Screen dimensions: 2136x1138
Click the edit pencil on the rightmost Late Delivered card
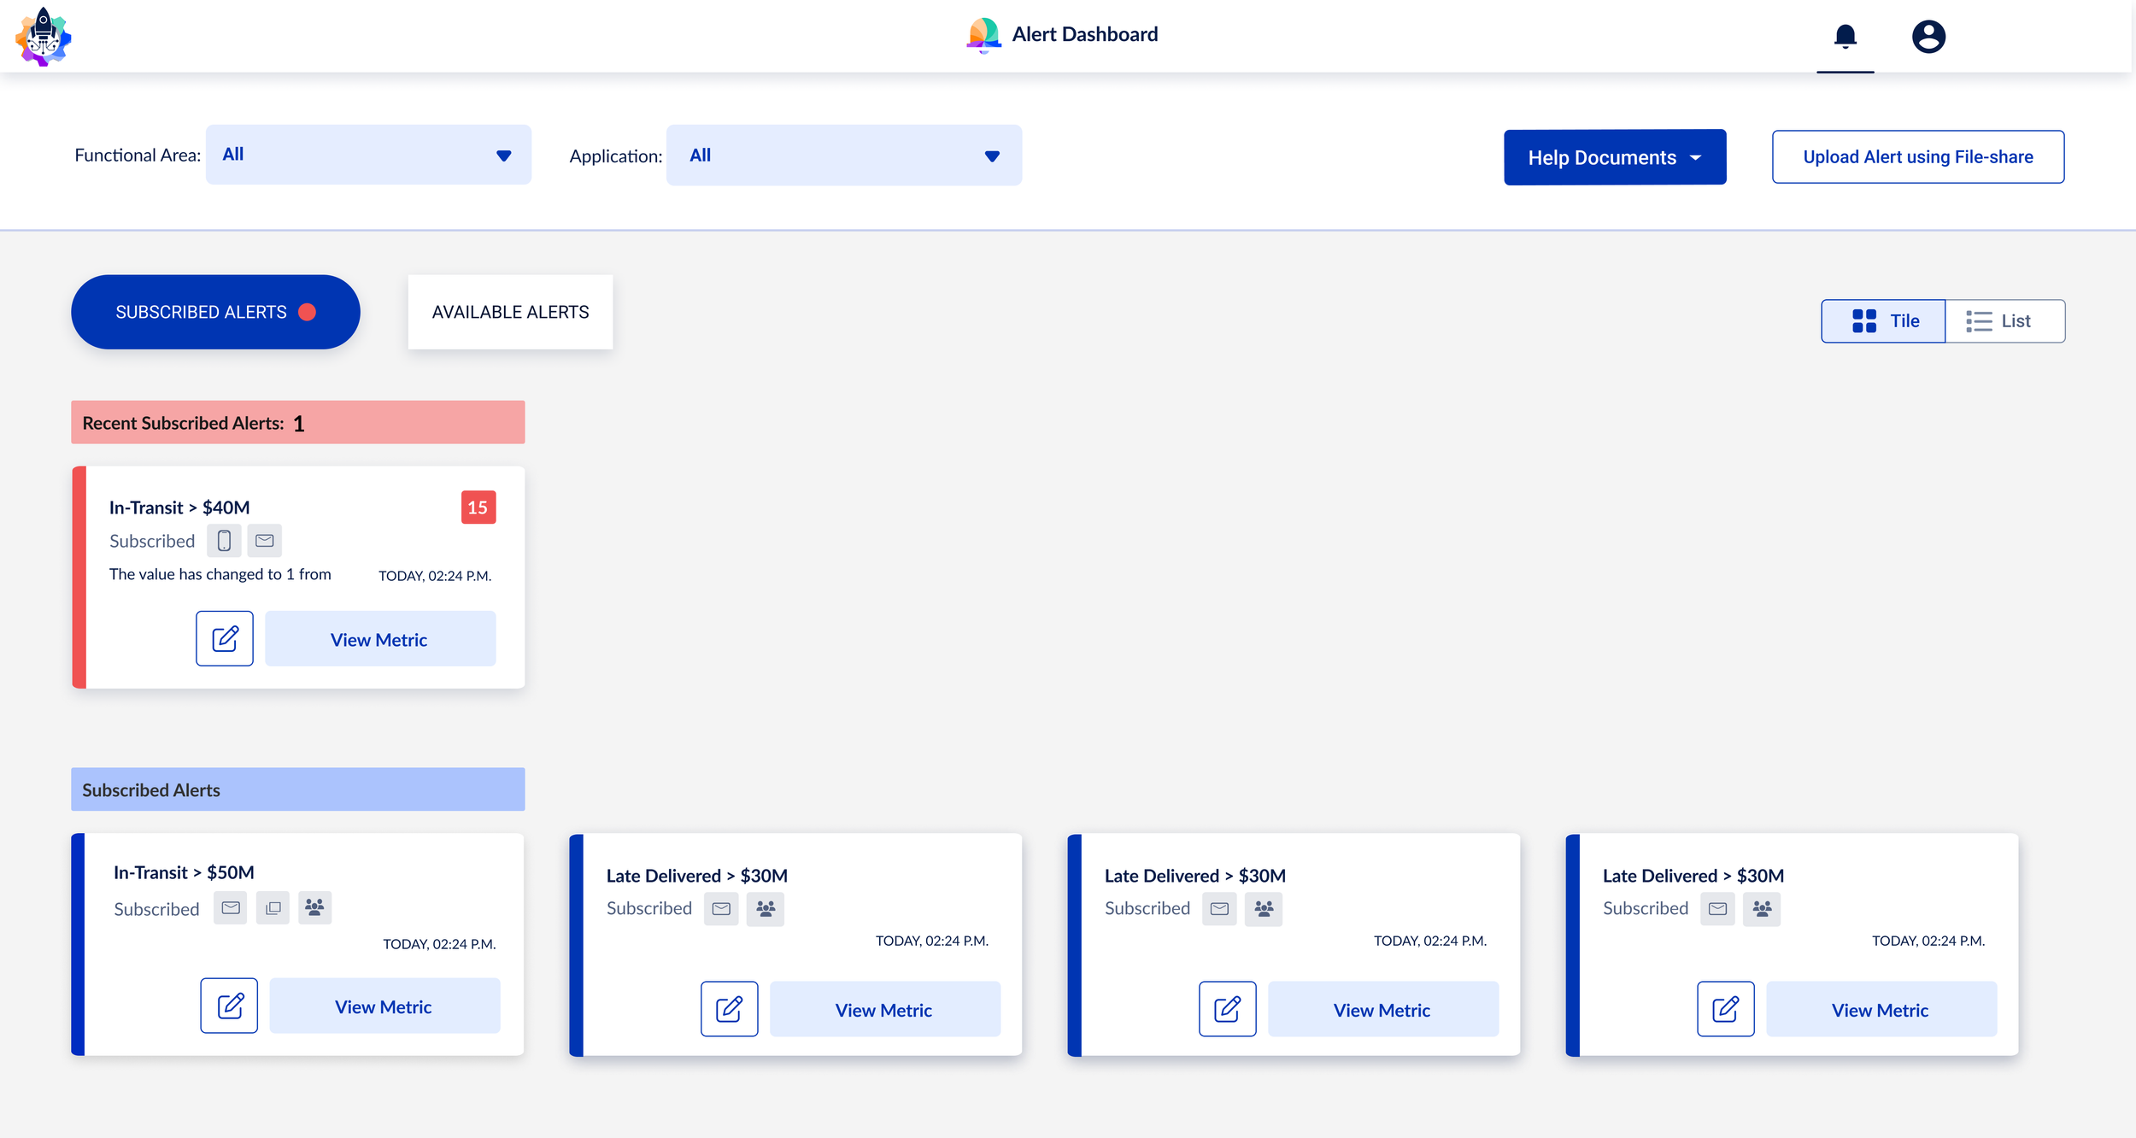click(x=1725, y=1009)
